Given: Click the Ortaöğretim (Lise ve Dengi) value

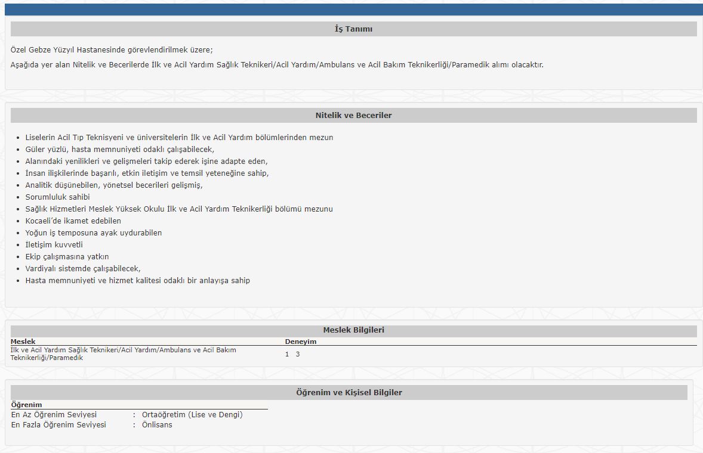Looking at the screenshot, I should click(192, 414).
